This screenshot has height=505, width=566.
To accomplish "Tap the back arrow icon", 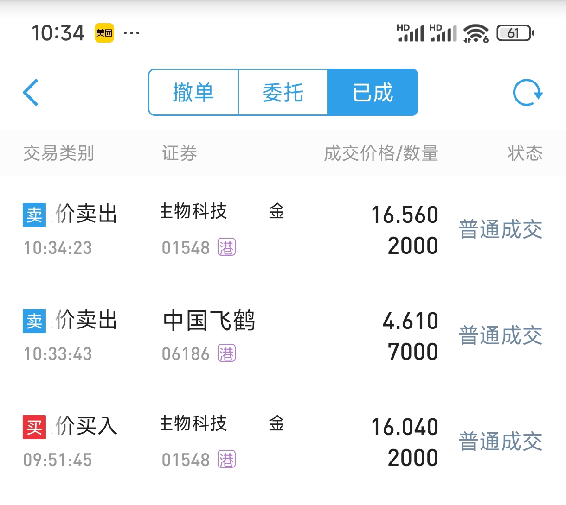I will click(x=31, y=93).
